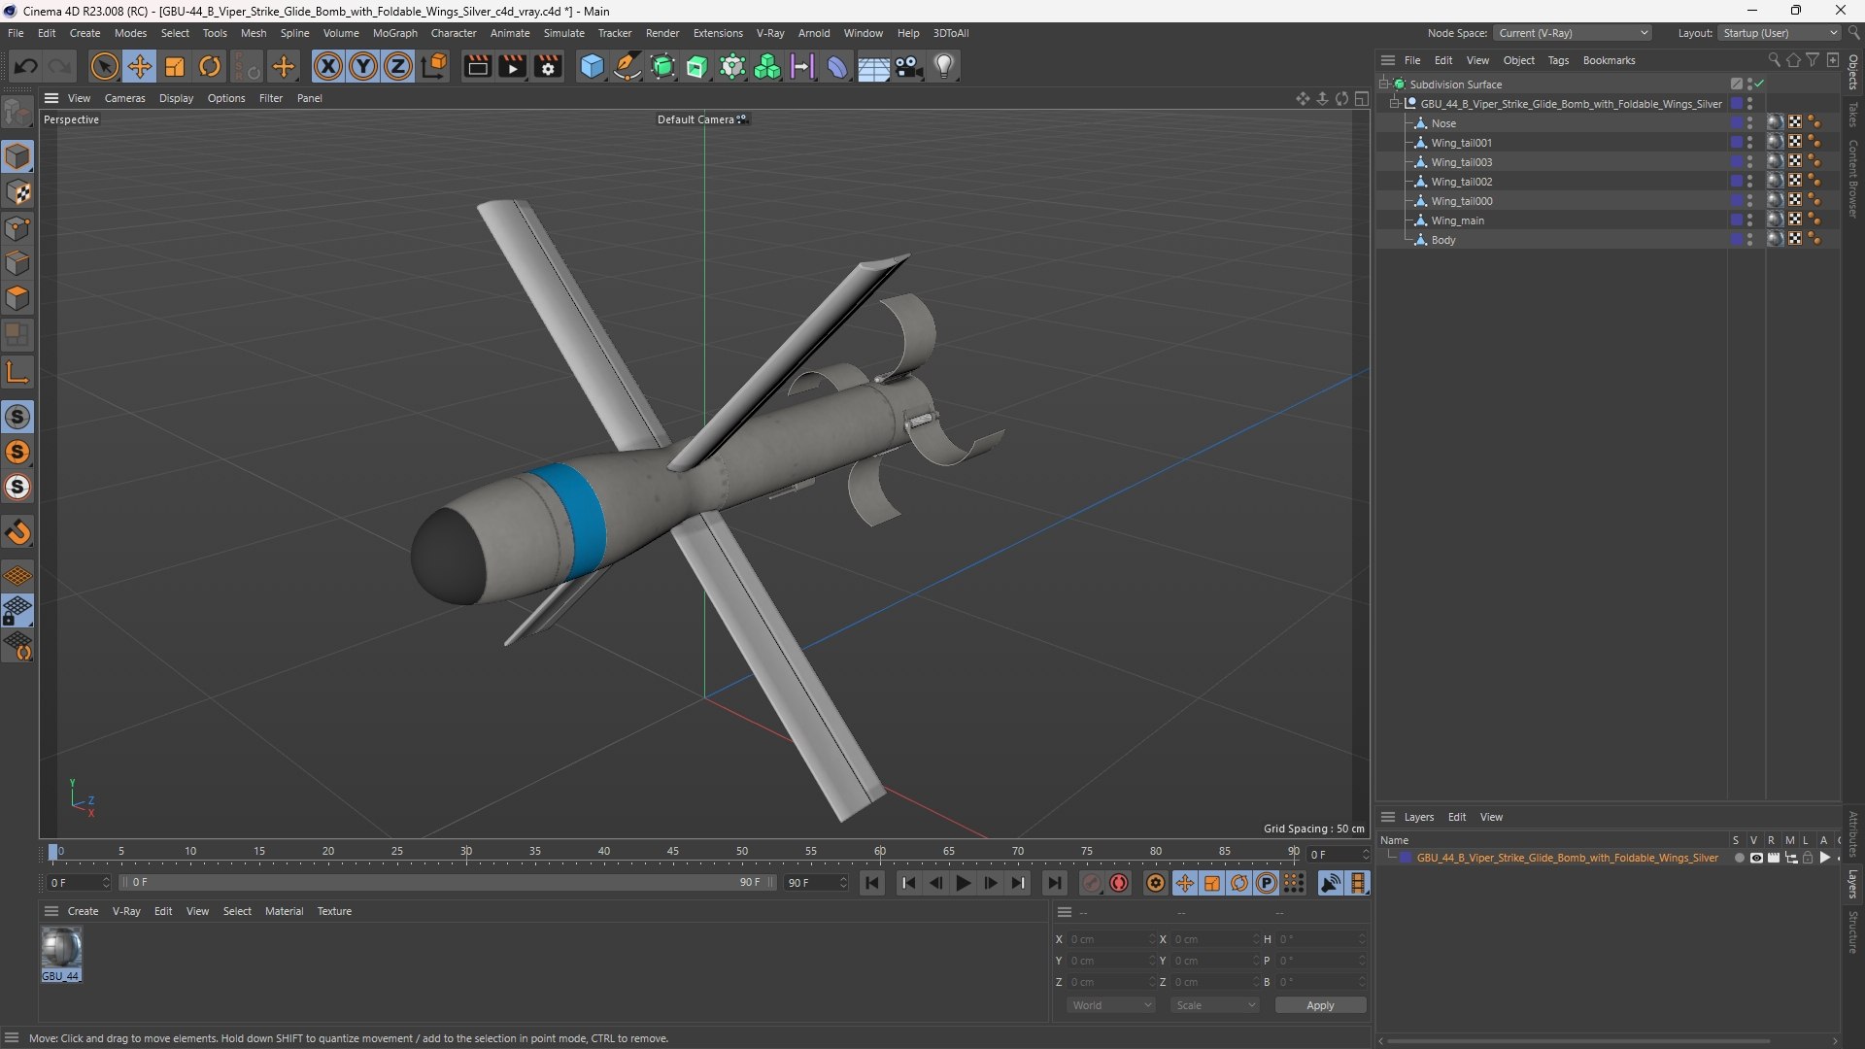Add a Cube primitive object
1865x1049 pixels.
pos(592,66)
